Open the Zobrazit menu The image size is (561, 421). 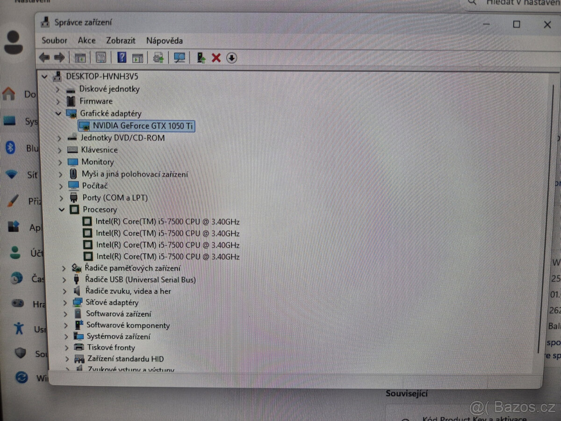pos(121,41)
